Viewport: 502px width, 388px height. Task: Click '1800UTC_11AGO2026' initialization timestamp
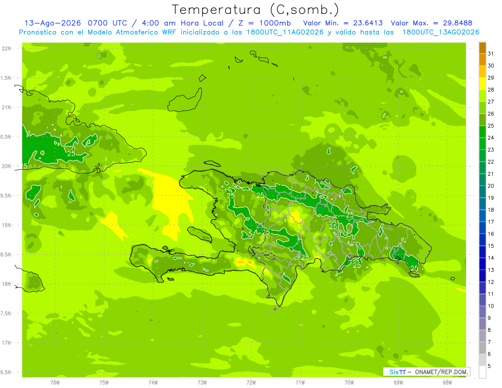tap(285, 32)
